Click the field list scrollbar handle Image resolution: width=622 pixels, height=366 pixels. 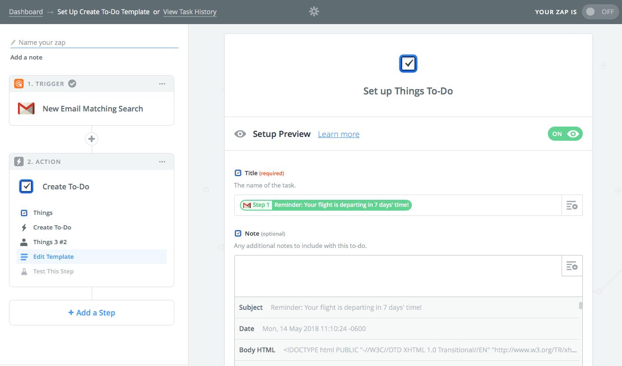580,306
